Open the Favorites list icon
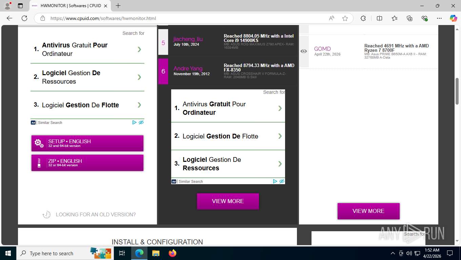Image resolution: width=461 pixels, height=260 pixels. (x=395, y=18)
